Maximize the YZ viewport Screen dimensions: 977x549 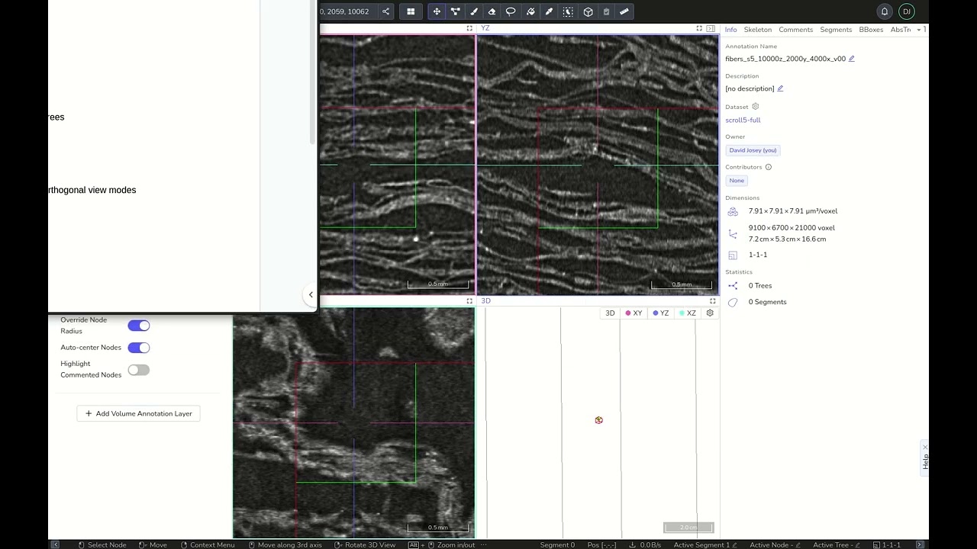pyautogui.click(x=699, y=28)
